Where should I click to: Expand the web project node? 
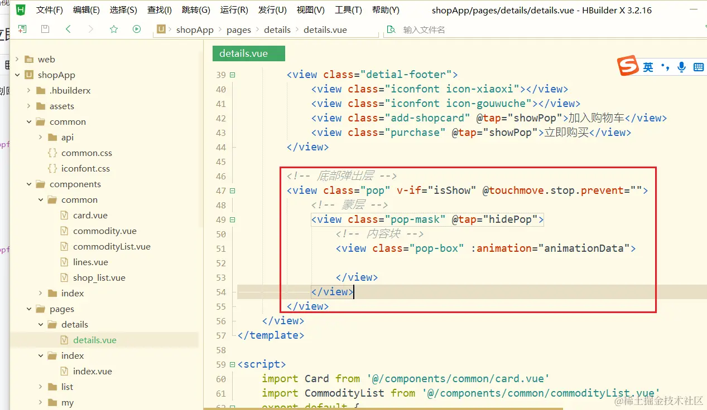click(x=17, y=59)
